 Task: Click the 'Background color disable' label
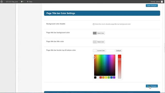(56, 24)
